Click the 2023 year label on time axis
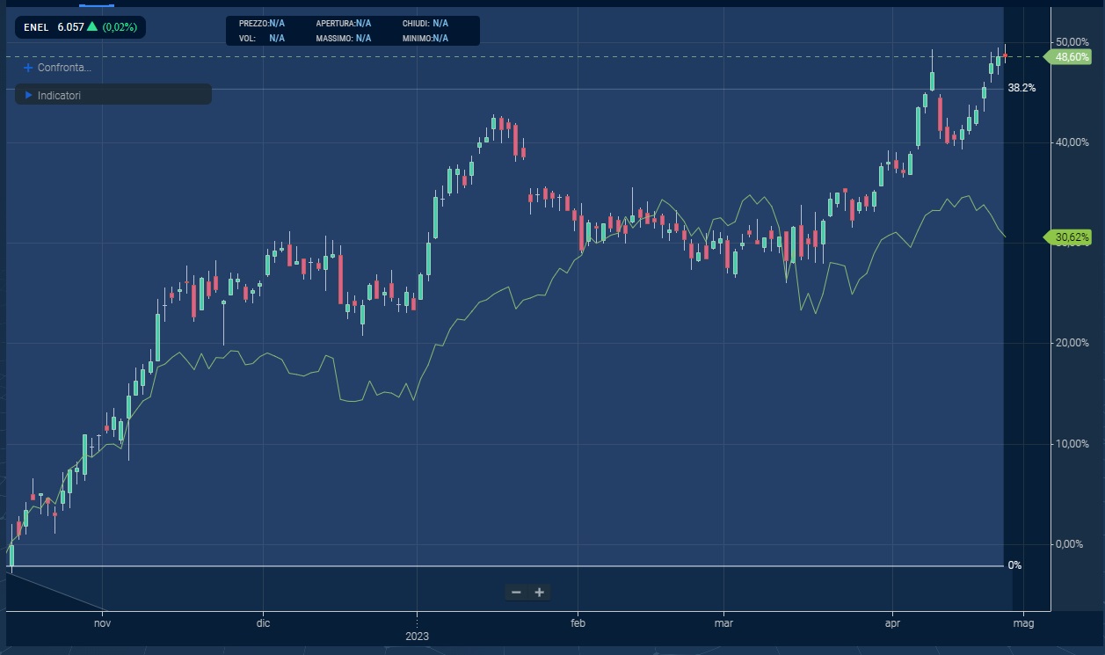Viewport: 1105px width, 655px height. point(417,635)
